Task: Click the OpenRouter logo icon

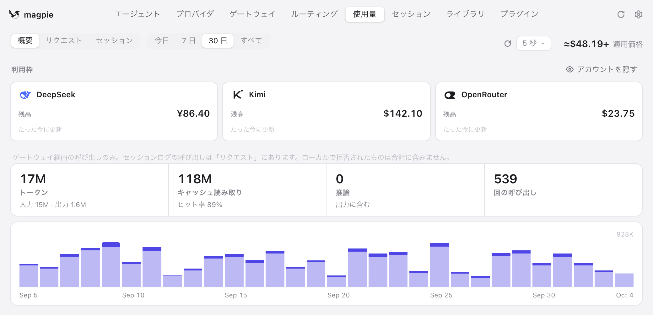Action: 450,95
